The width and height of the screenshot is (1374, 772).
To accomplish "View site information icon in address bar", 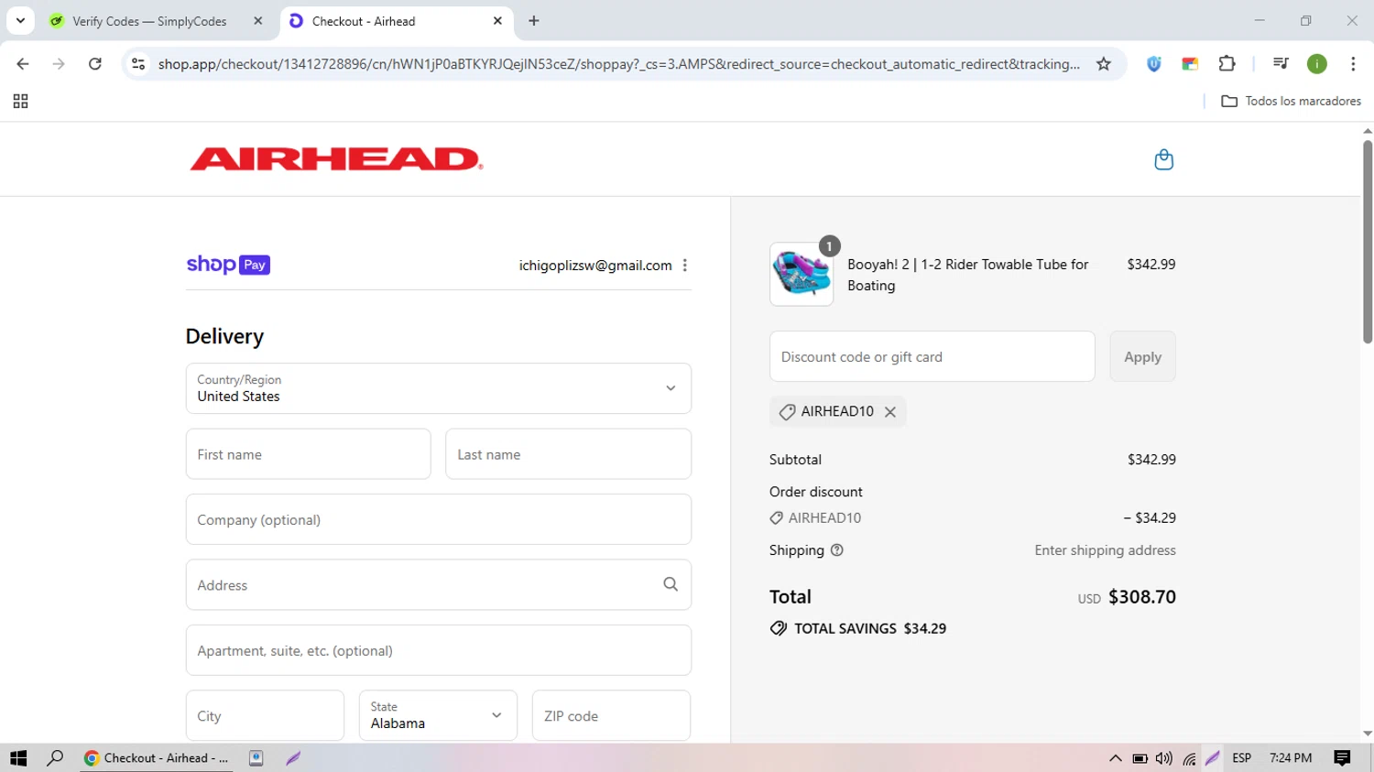I will [138, 64].
